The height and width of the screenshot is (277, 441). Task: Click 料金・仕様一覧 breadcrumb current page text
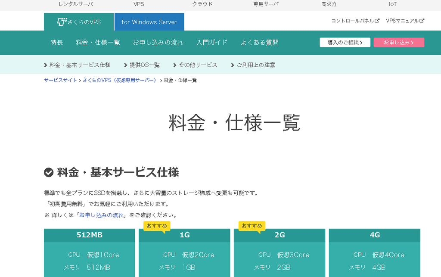pos(180,81)
